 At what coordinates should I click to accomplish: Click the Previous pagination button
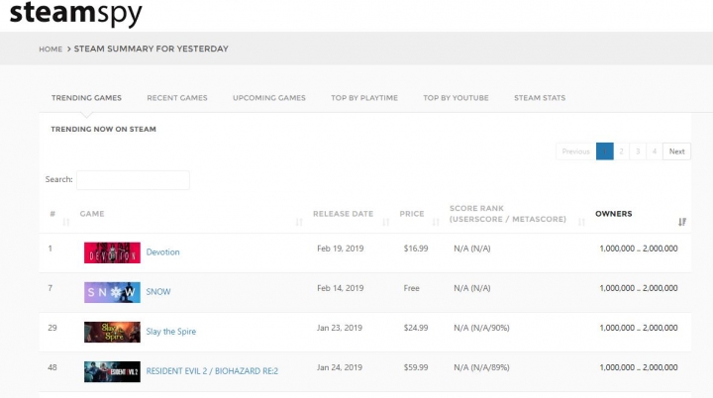[575, 151]
